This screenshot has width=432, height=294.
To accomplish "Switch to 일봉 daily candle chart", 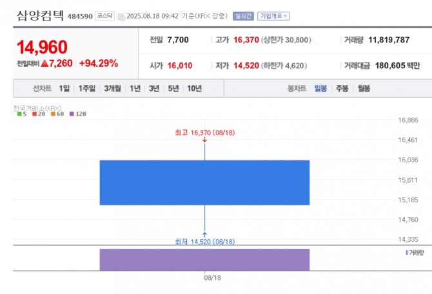I will click(320, 89).
